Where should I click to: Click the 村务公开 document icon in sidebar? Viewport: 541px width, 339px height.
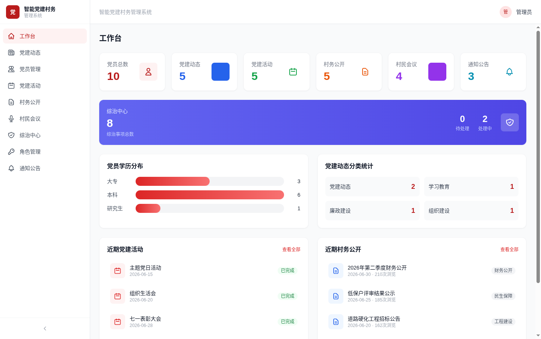(11, 102)
